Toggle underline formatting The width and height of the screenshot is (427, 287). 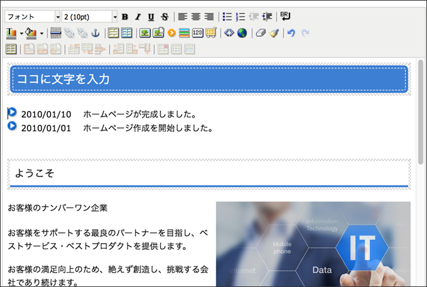[x=151, y=17]
